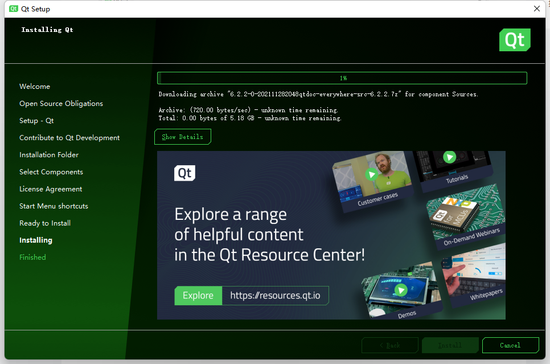Click the Downloading archive status line
The height and width of the screenshot is (364, 550).
(x=318, y=94)
